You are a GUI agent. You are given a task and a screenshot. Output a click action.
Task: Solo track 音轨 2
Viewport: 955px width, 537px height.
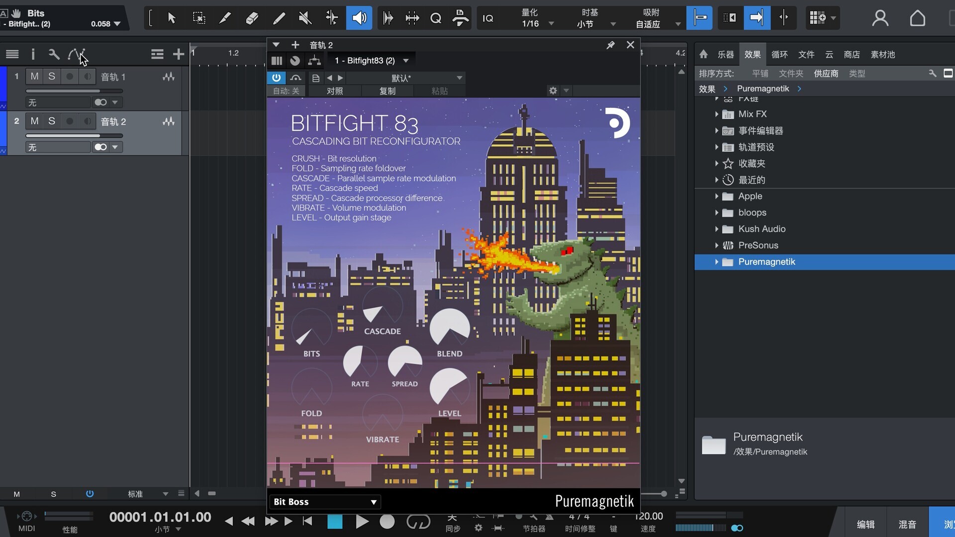(52, 121)
